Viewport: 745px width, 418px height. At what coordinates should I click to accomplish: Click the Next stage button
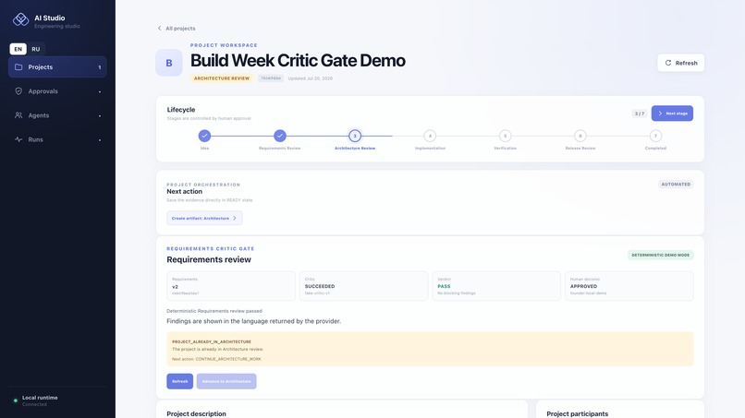click(672, 113)
